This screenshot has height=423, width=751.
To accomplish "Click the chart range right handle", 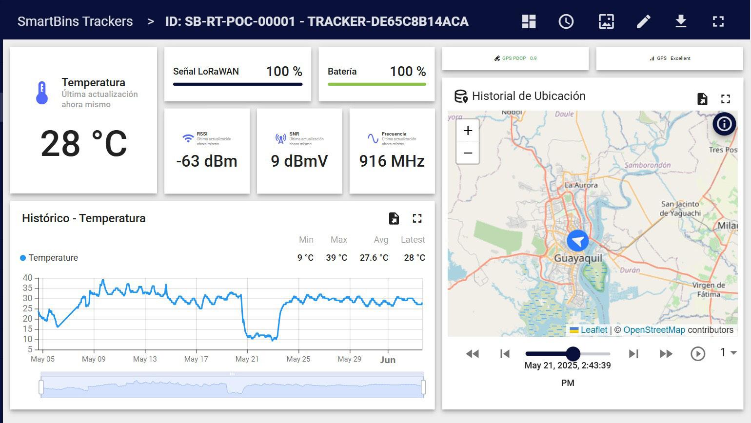I will [423, 387].
